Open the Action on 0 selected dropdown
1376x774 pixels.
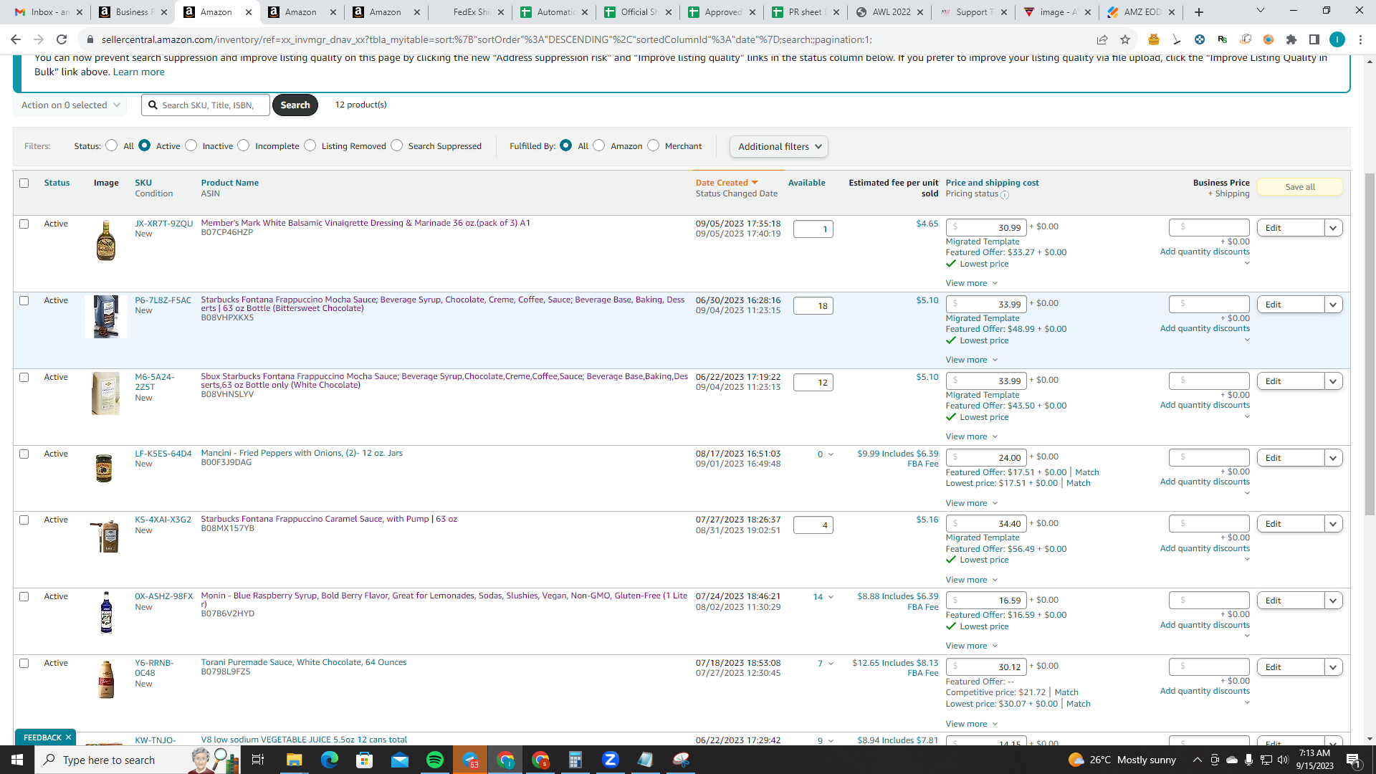pos(70,105)
